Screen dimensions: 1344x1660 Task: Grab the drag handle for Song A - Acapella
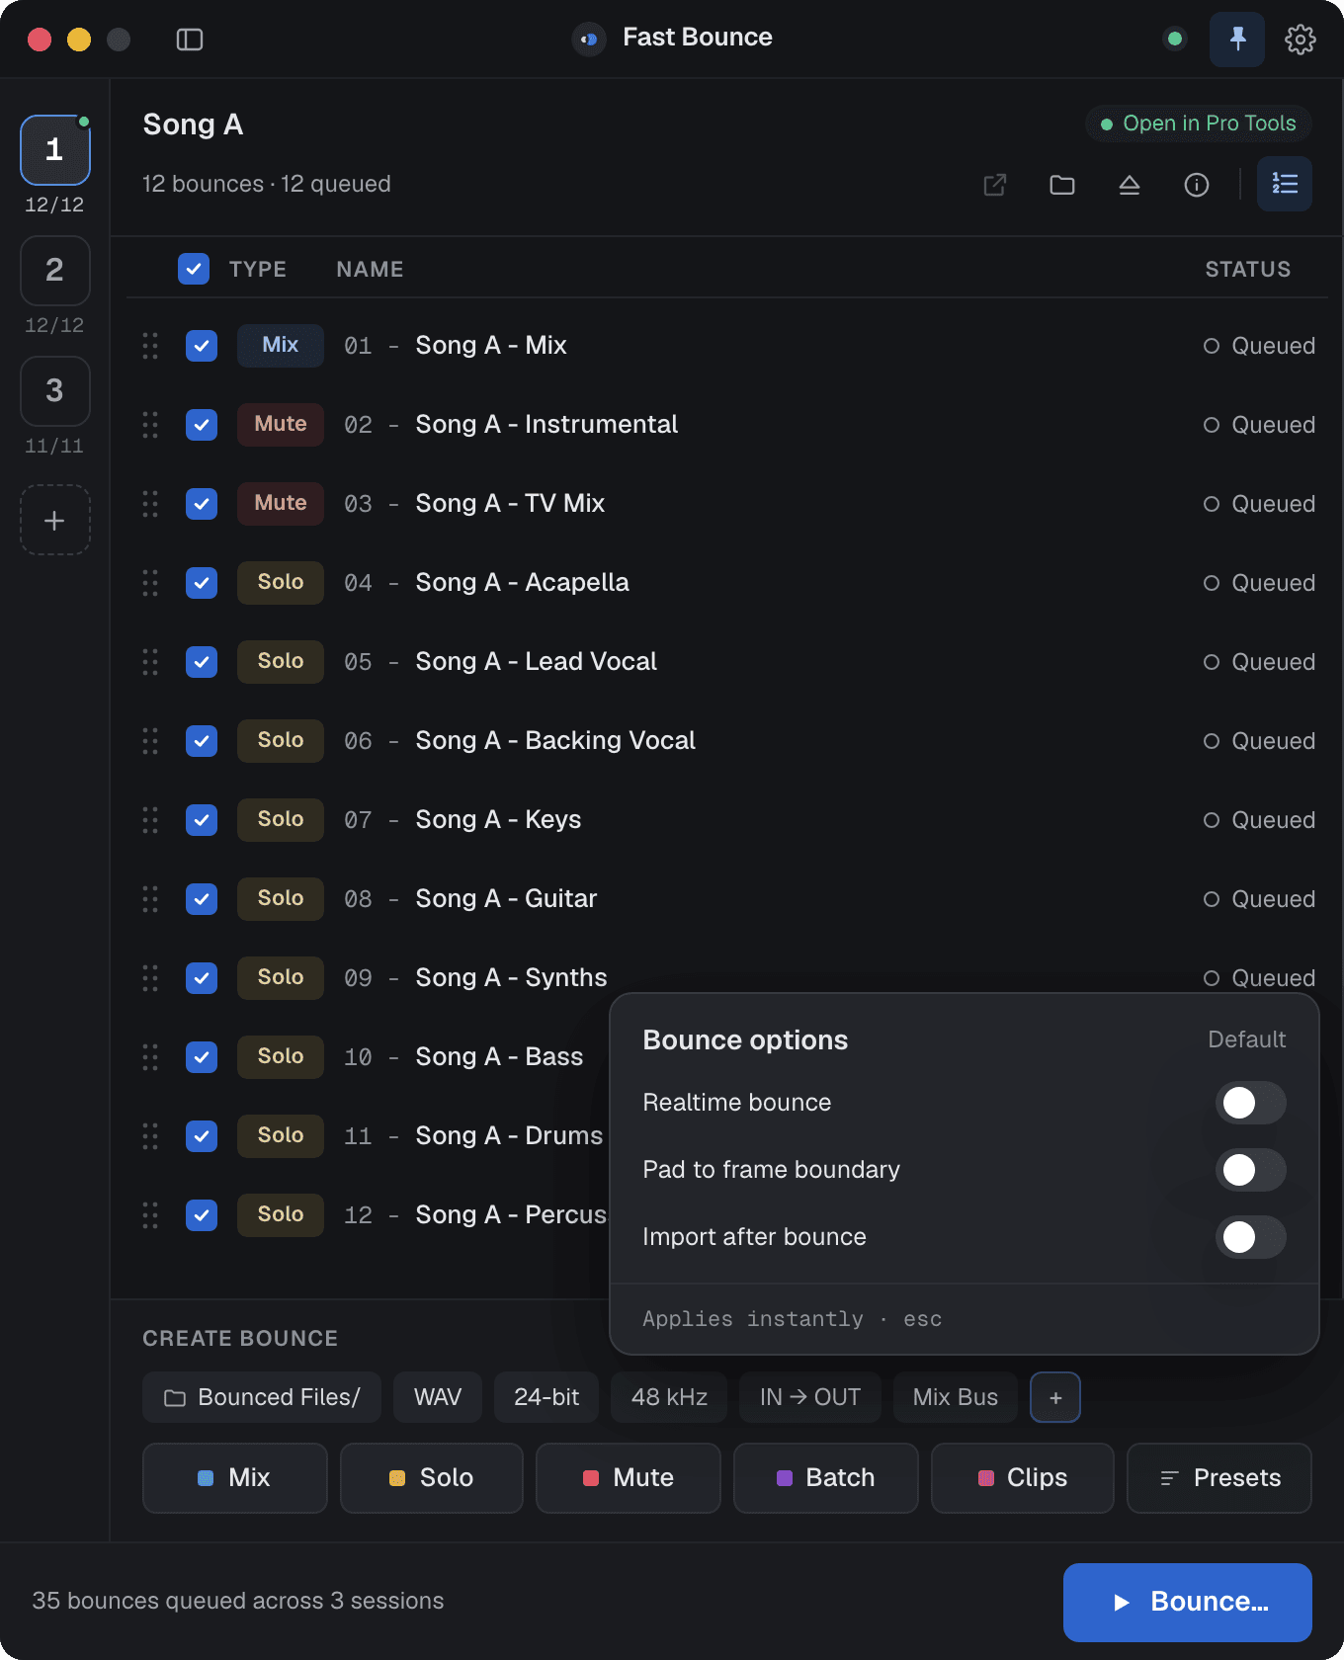coord(150,583)
